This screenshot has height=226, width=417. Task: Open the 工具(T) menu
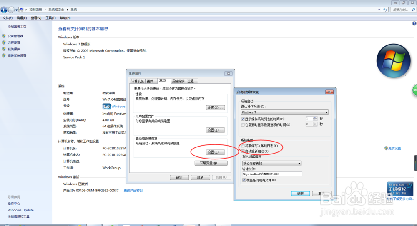coord(50,18)
